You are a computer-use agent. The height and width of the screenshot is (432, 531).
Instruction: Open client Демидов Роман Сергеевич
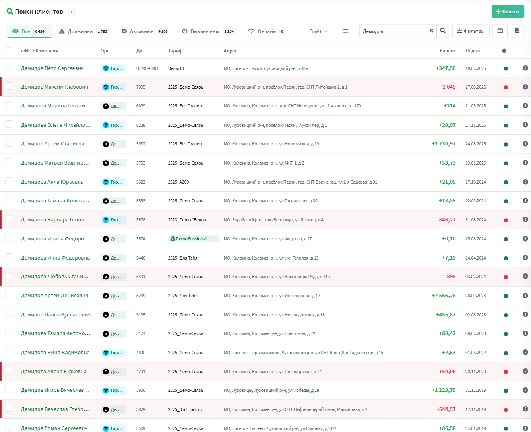pos(54,428)
